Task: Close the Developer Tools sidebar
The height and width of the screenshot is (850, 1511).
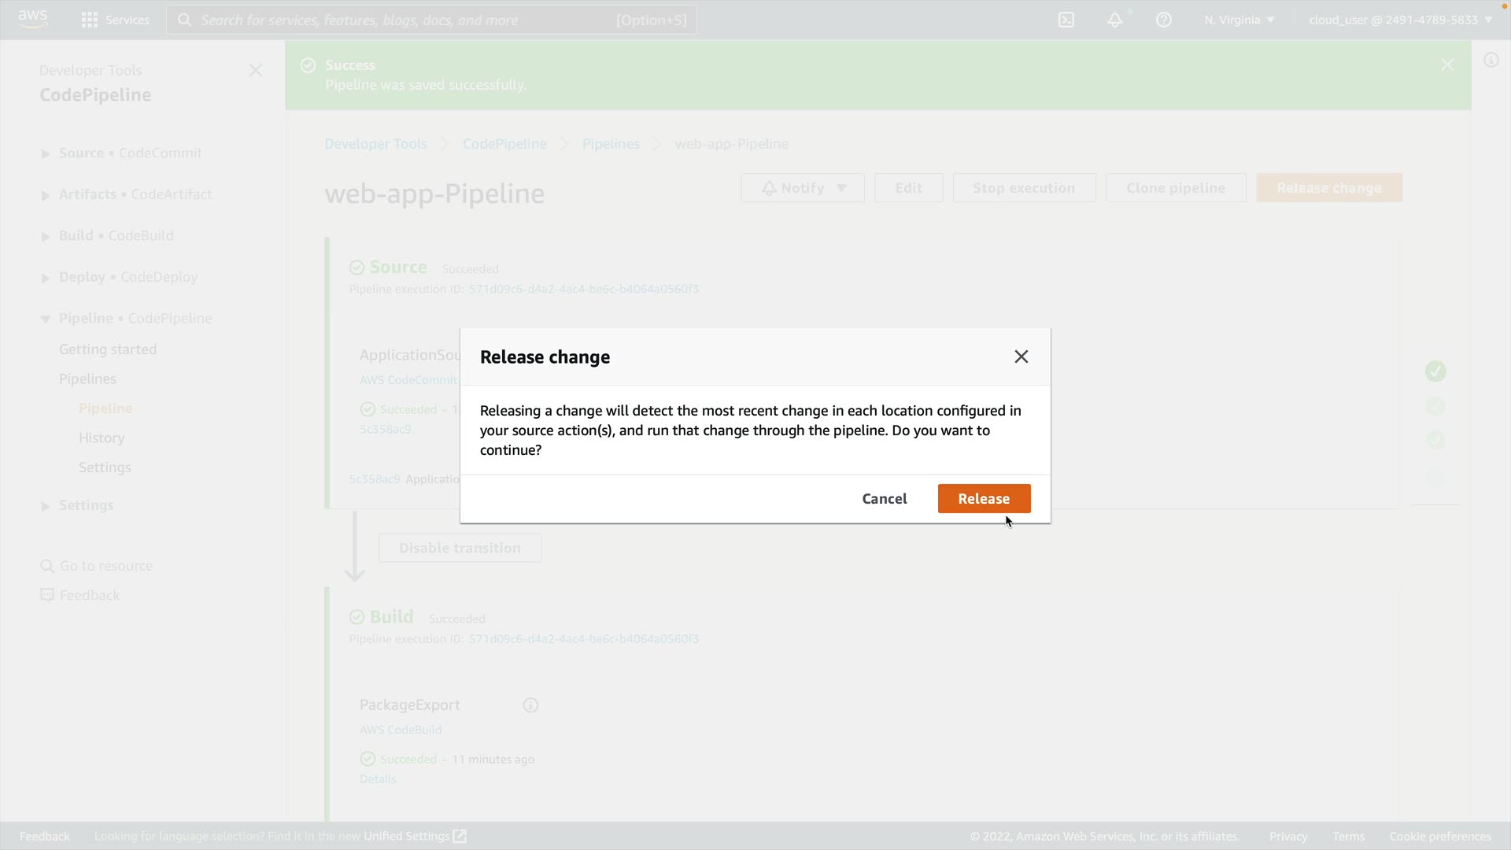Action: pos(256,71)
